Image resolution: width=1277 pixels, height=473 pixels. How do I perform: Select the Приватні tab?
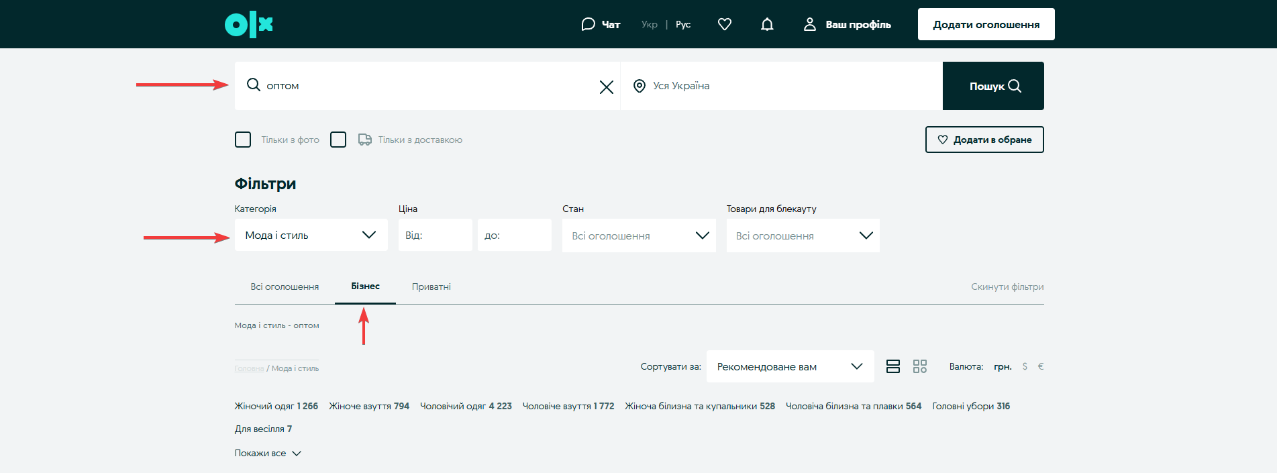(x=431, y=286)
